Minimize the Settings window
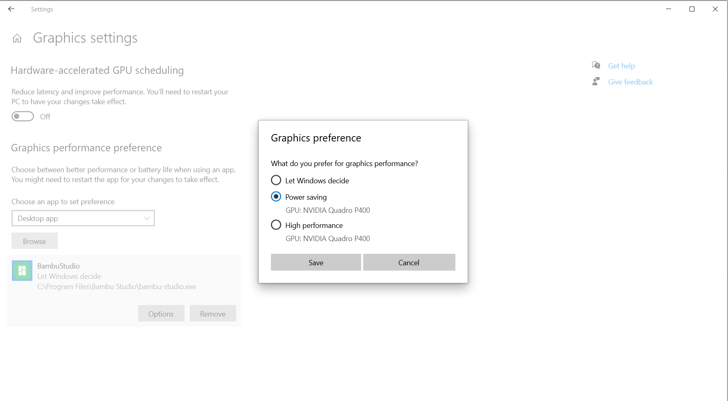The height and width of the screenshot is (401, 728). click(669, 9)
